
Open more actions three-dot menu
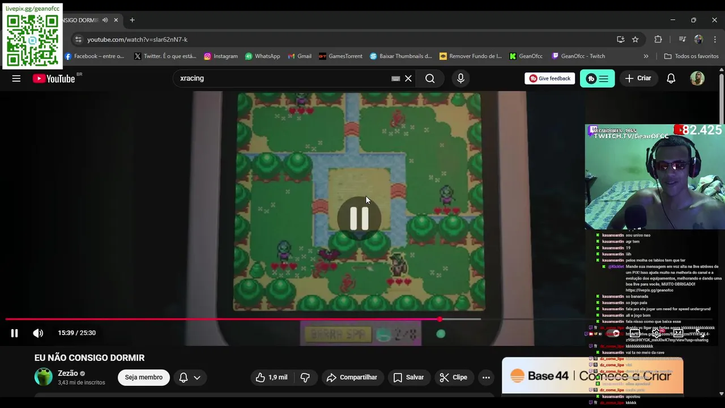(486, 377)
